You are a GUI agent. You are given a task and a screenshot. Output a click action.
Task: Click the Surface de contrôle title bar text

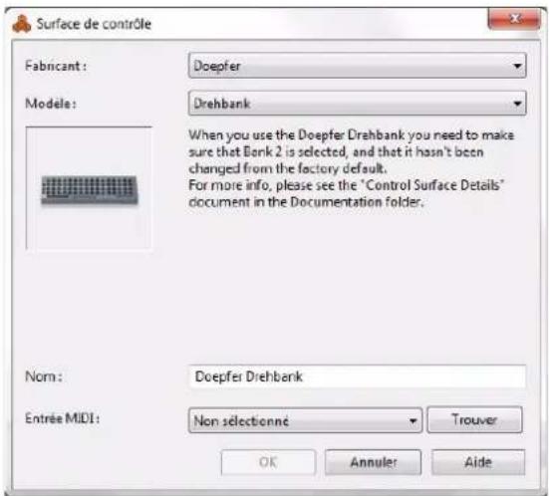[94, 24]
